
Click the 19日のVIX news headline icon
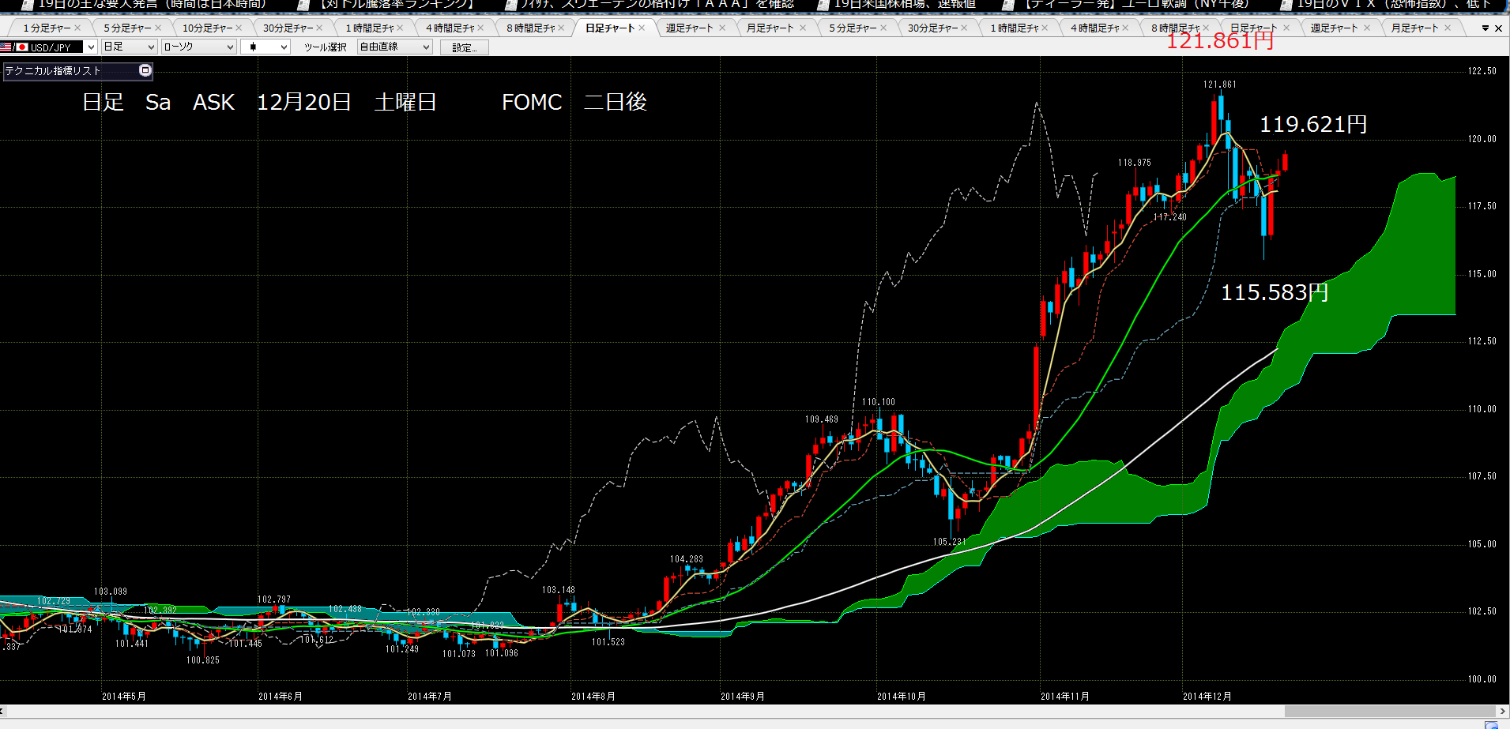click(x=1286, y=4)
